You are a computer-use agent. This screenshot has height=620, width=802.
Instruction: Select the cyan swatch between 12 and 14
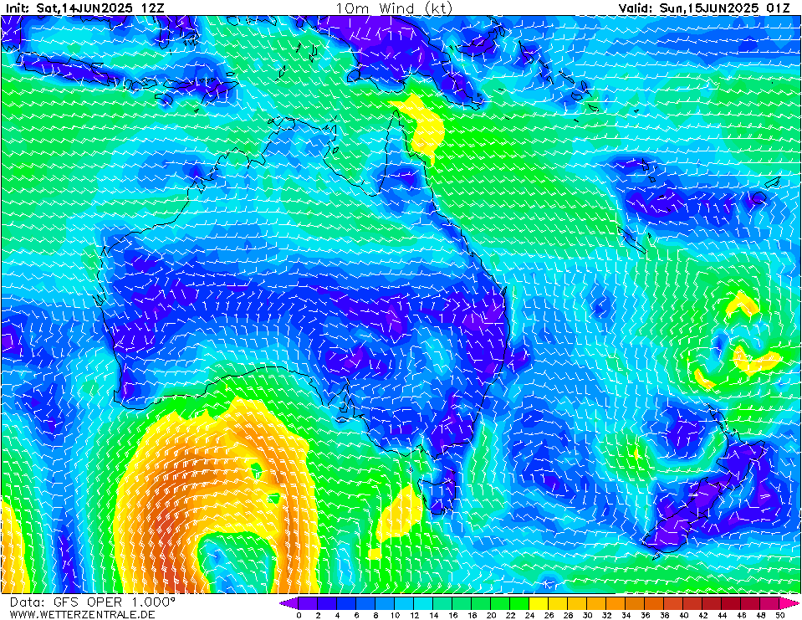423,602
